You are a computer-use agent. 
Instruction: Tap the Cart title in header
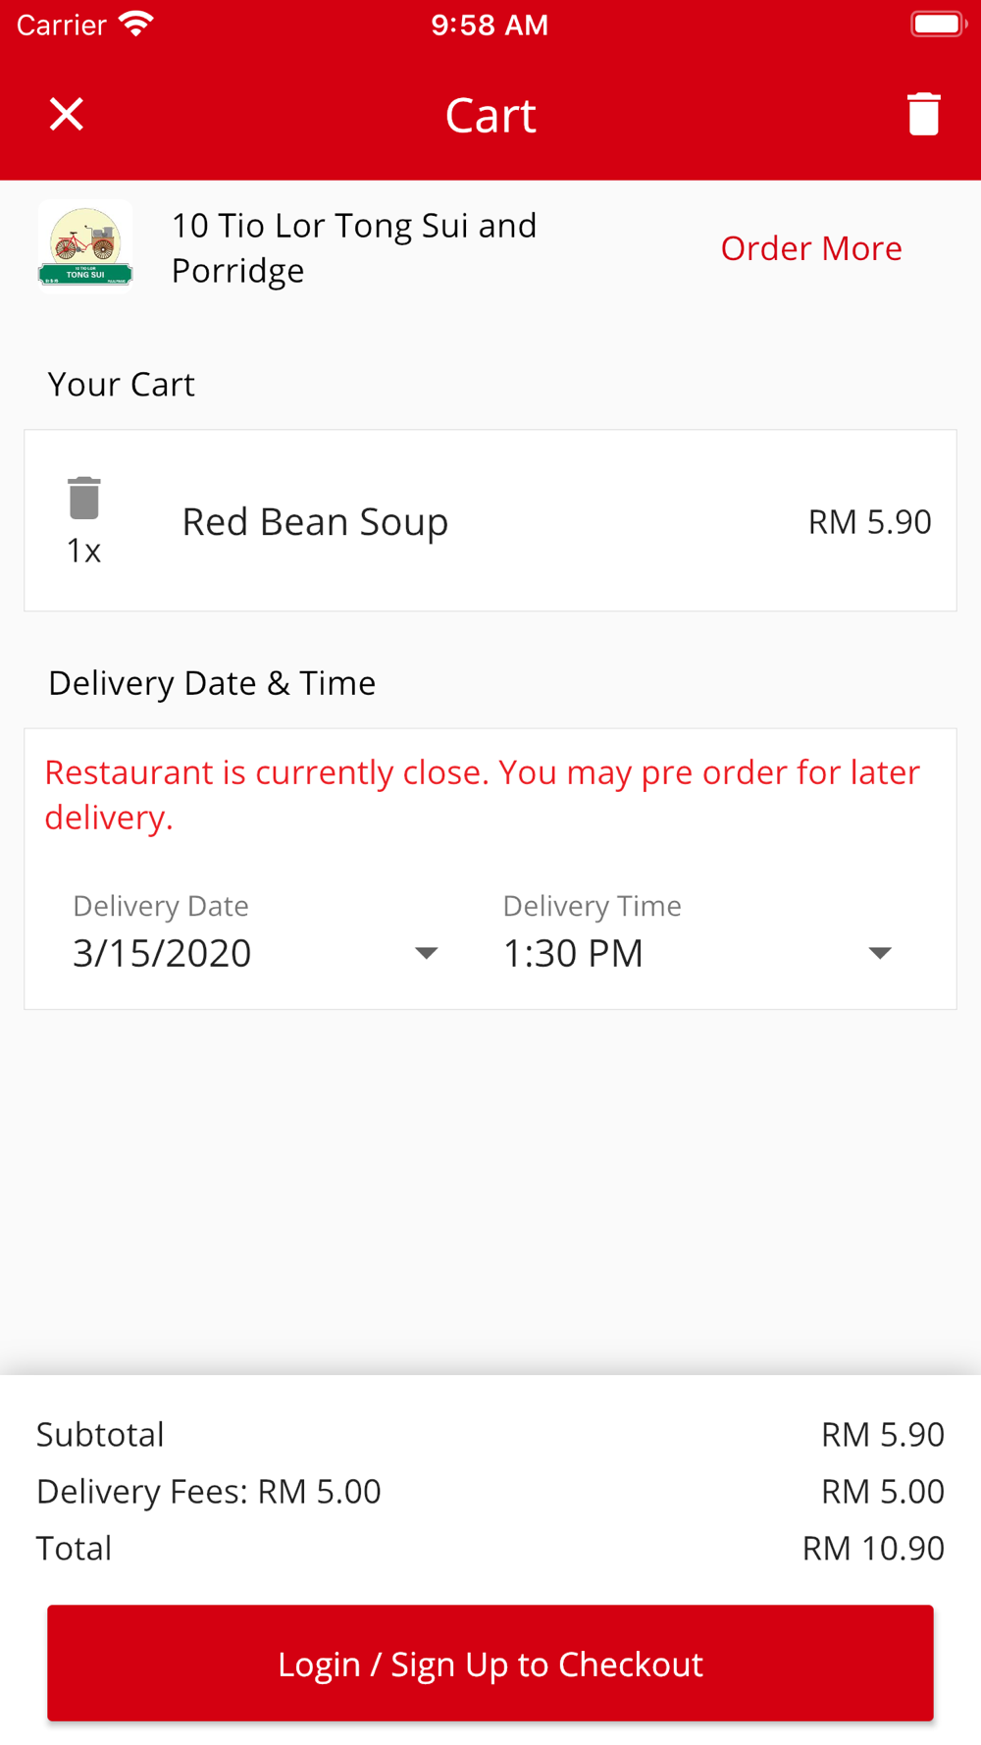[x=490, y=115]
